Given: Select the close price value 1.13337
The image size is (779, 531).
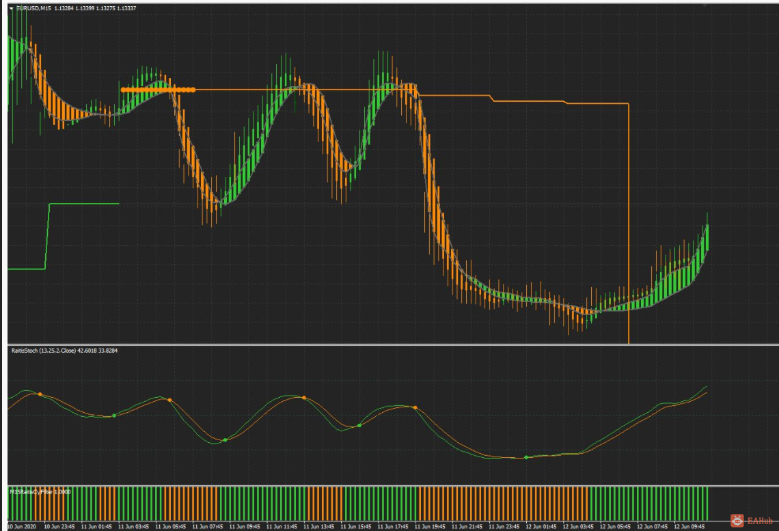Looking at the screenshot, I should [126, 8].
